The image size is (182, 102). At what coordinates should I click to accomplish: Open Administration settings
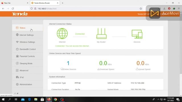(x=28, y=84)
